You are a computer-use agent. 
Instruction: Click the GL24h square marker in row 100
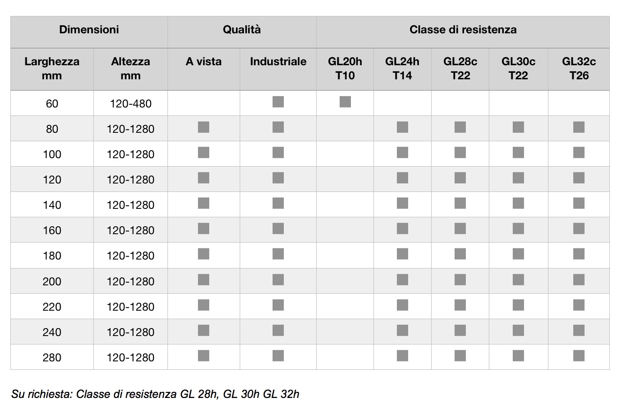click(x=403, y=152)
